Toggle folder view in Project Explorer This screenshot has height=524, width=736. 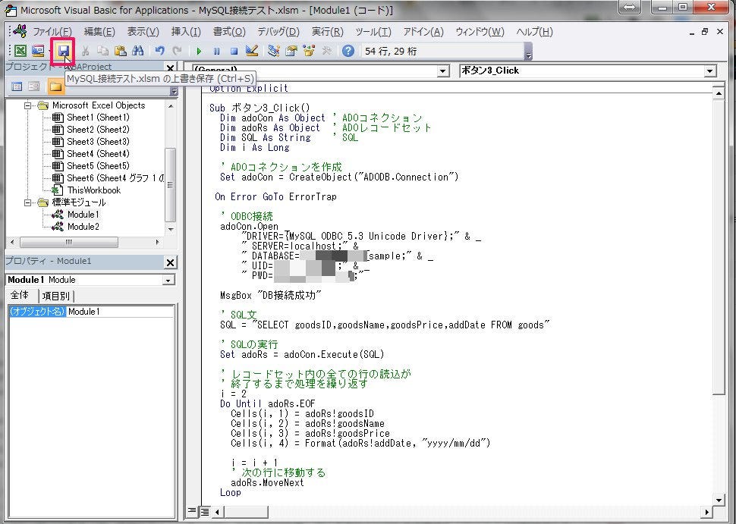(x=56, y=86)
